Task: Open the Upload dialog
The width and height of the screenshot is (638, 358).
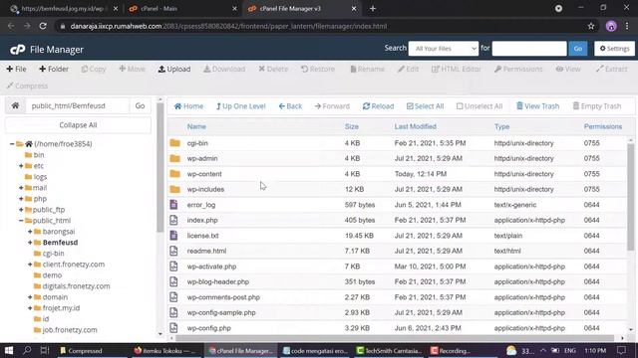Action: (174, 69)
